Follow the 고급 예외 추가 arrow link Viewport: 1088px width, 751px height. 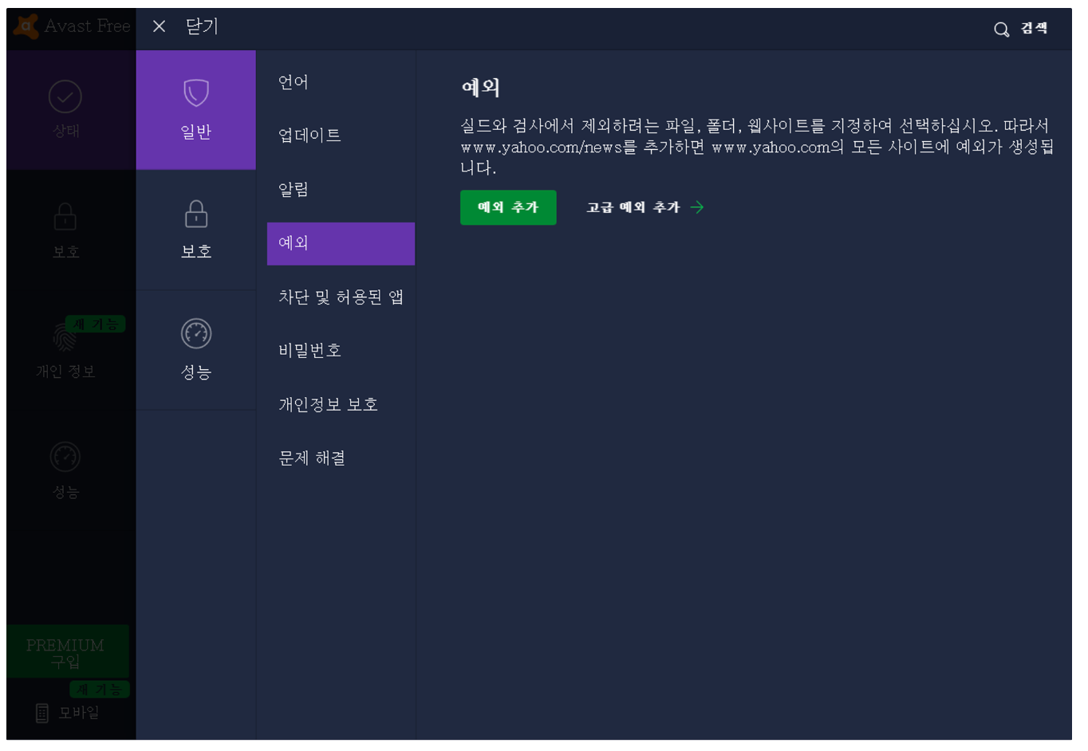coord(645,207)
